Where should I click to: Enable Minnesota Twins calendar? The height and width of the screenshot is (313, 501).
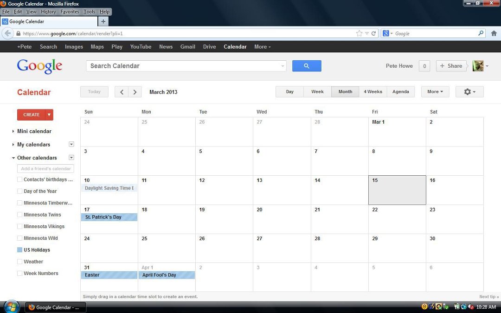(x=20, y=215)
